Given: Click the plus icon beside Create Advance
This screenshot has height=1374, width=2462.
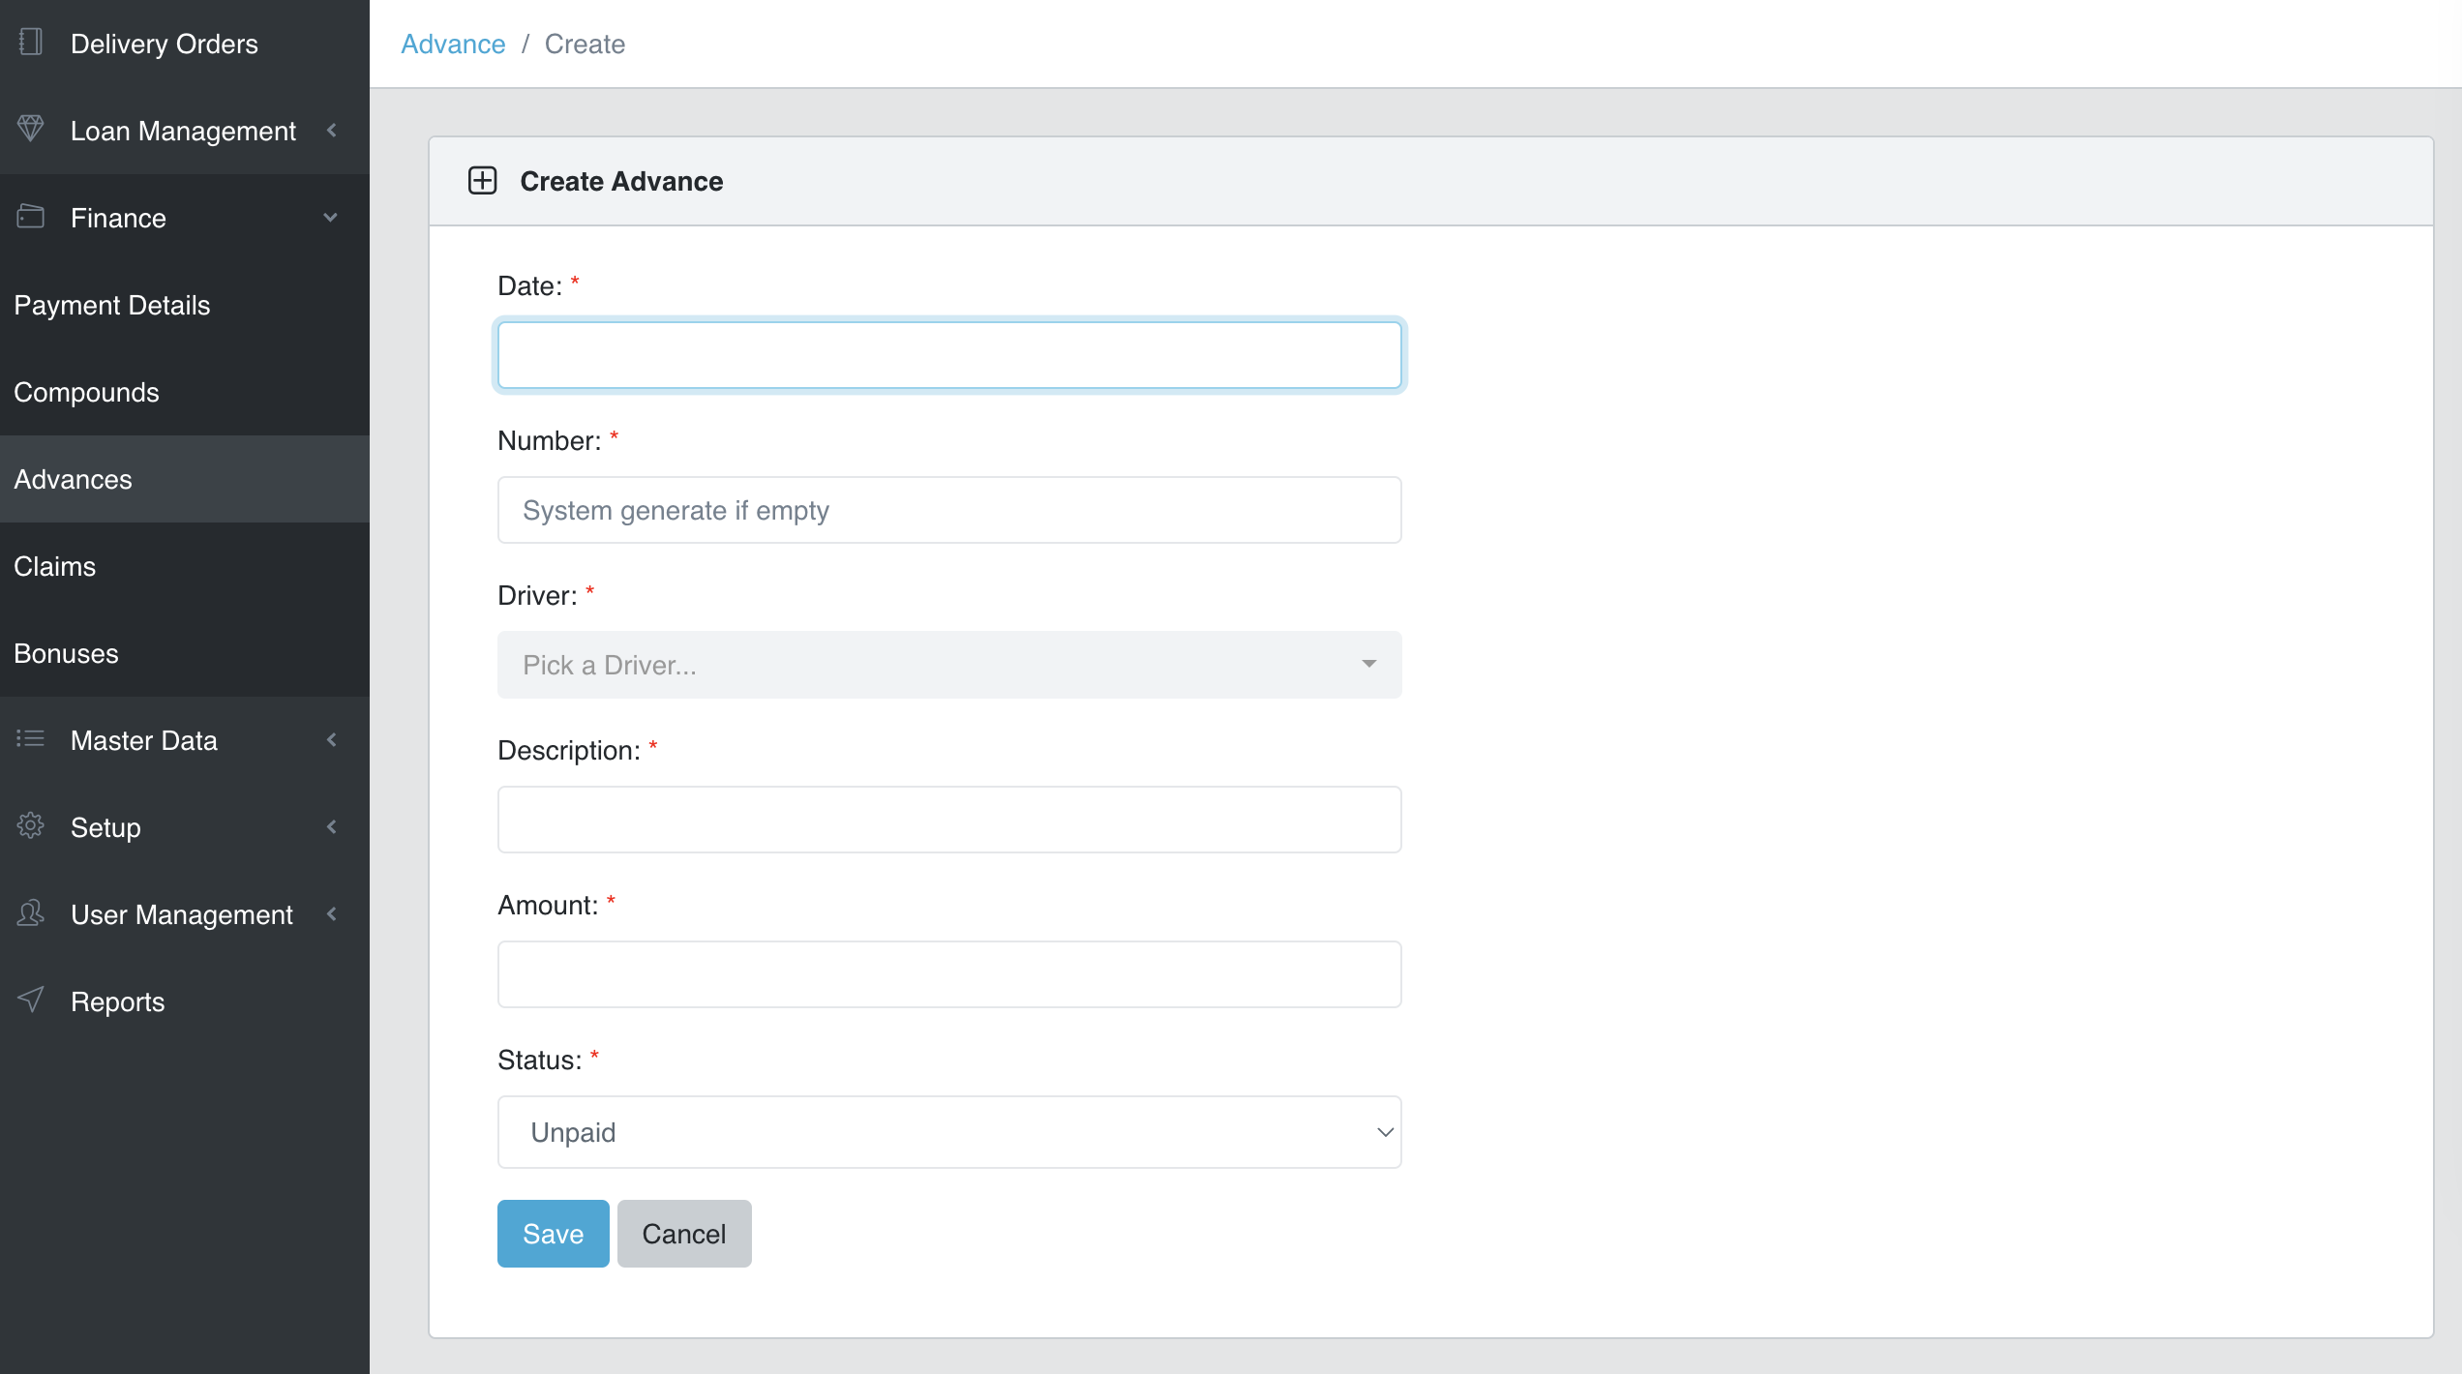Looking at the screenshot, I should click(x=482, y=181).
